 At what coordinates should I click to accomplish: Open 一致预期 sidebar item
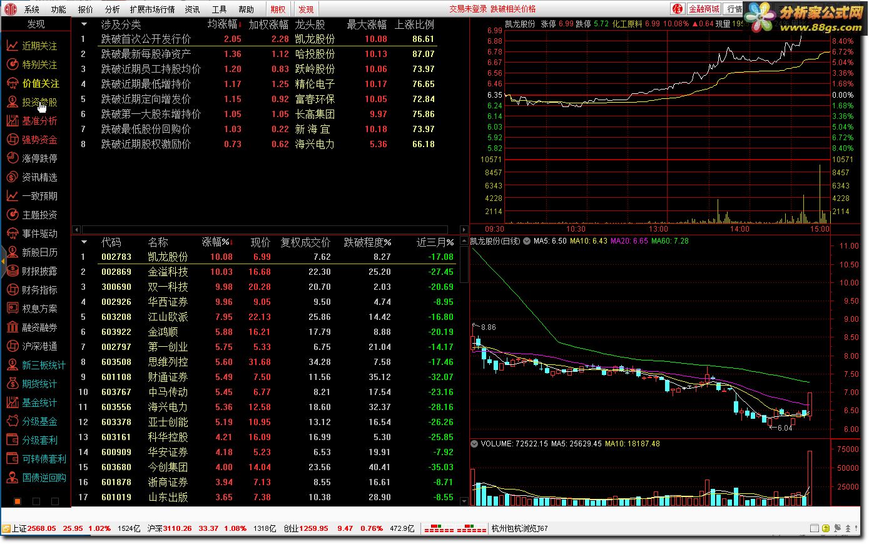pyautogui.click(x=31, y=196)
